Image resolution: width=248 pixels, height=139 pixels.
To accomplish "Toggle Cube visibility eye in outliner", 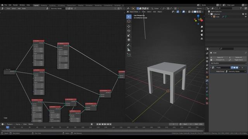I will coord(246,17).
